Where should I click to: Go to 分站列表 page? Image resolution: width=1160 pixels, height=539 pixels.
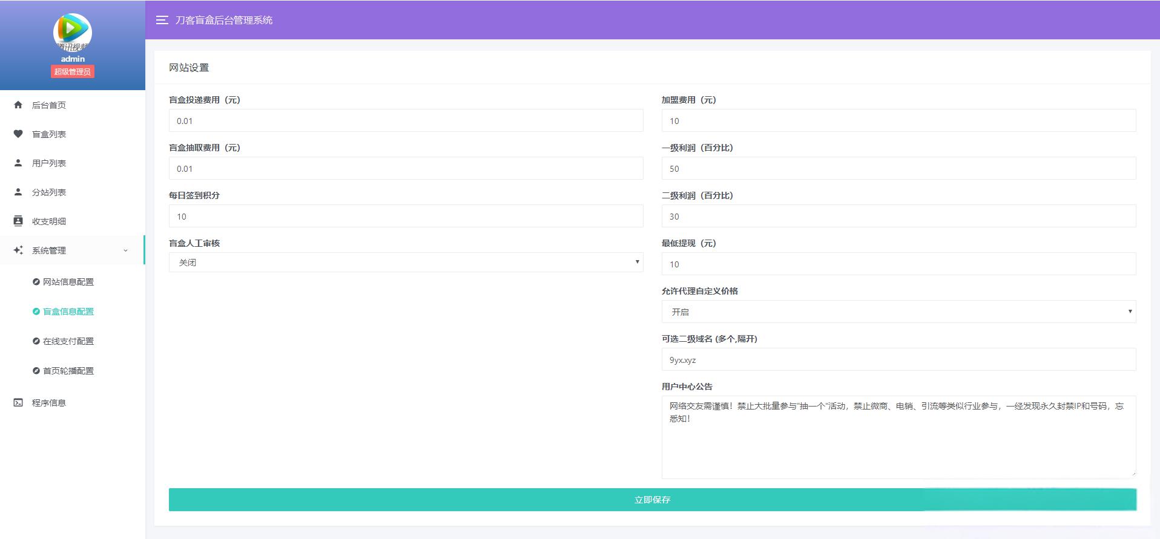point(73,192)
